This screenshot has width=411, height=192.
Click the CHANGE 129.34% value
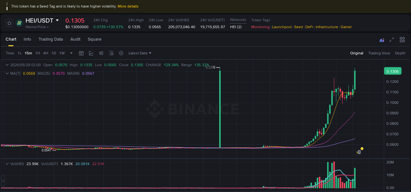coord(171,65)
